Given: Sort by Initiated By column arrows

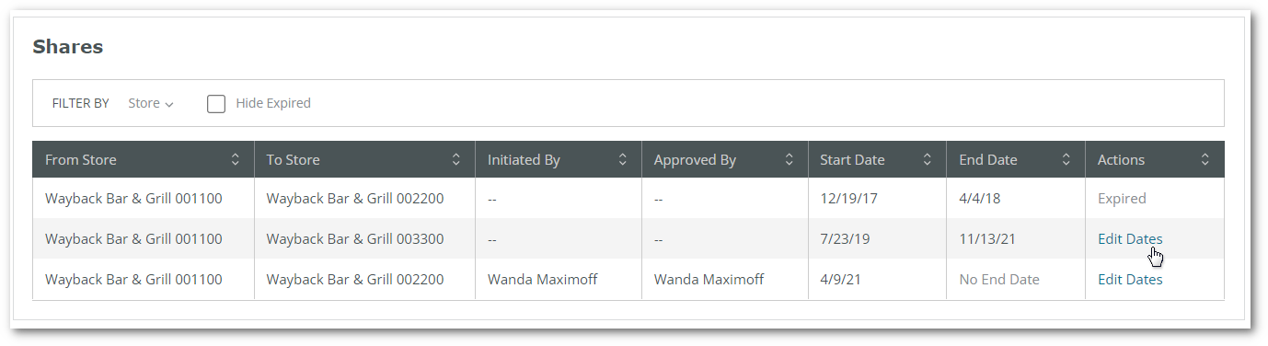Looking at the screenshot, I should tap(622, 159).
